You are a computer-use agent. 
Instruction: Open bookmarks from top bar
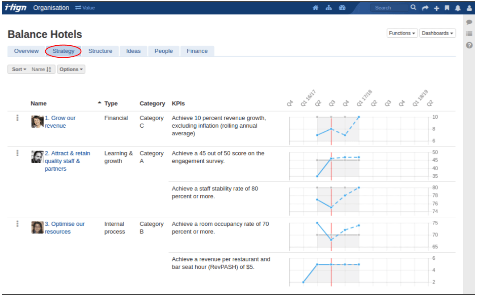point(447,8)
